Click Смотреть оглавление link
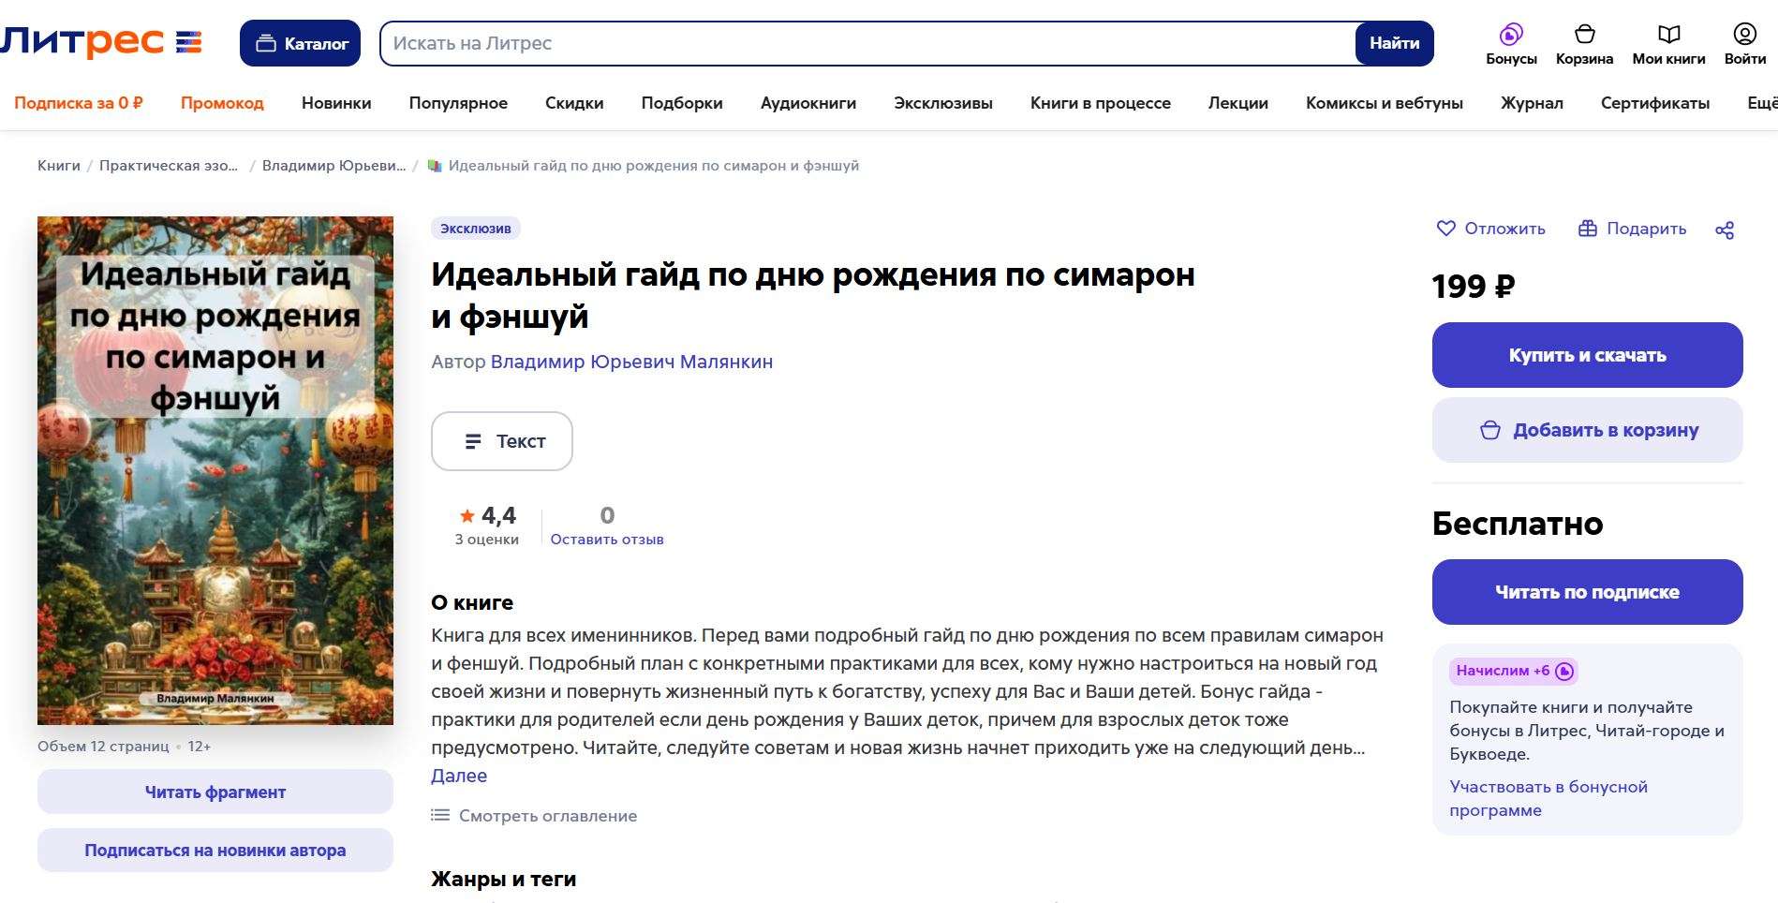Viewport: 1778px width, 903px height. coord(534,816)
